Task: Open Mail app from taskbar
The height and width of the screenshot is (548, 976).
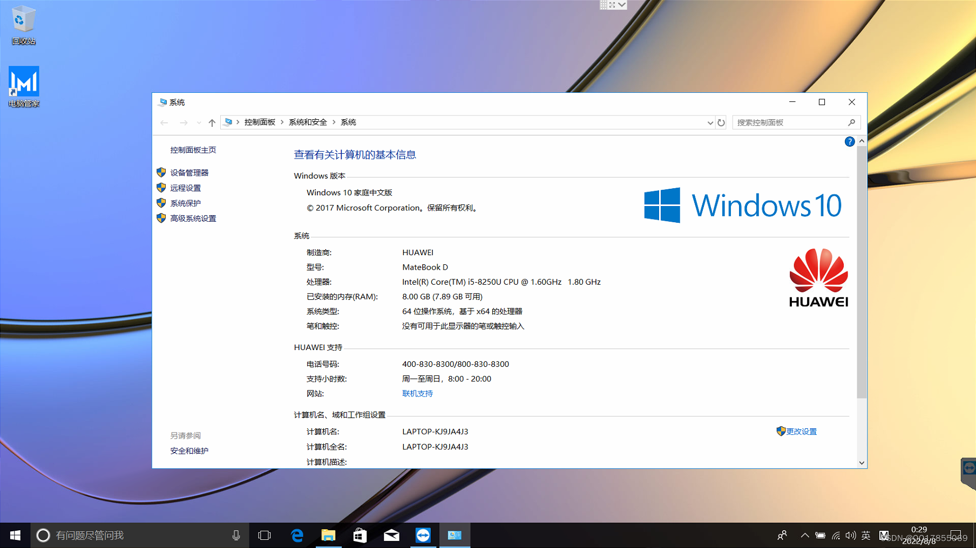Action: pyautogui.click(x=391, y=535)
